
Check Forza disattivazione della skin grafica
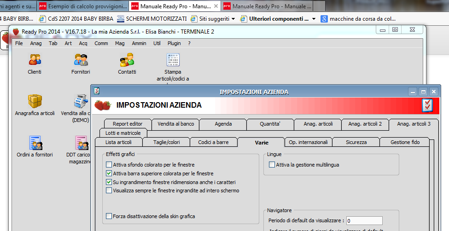(109, 216)
